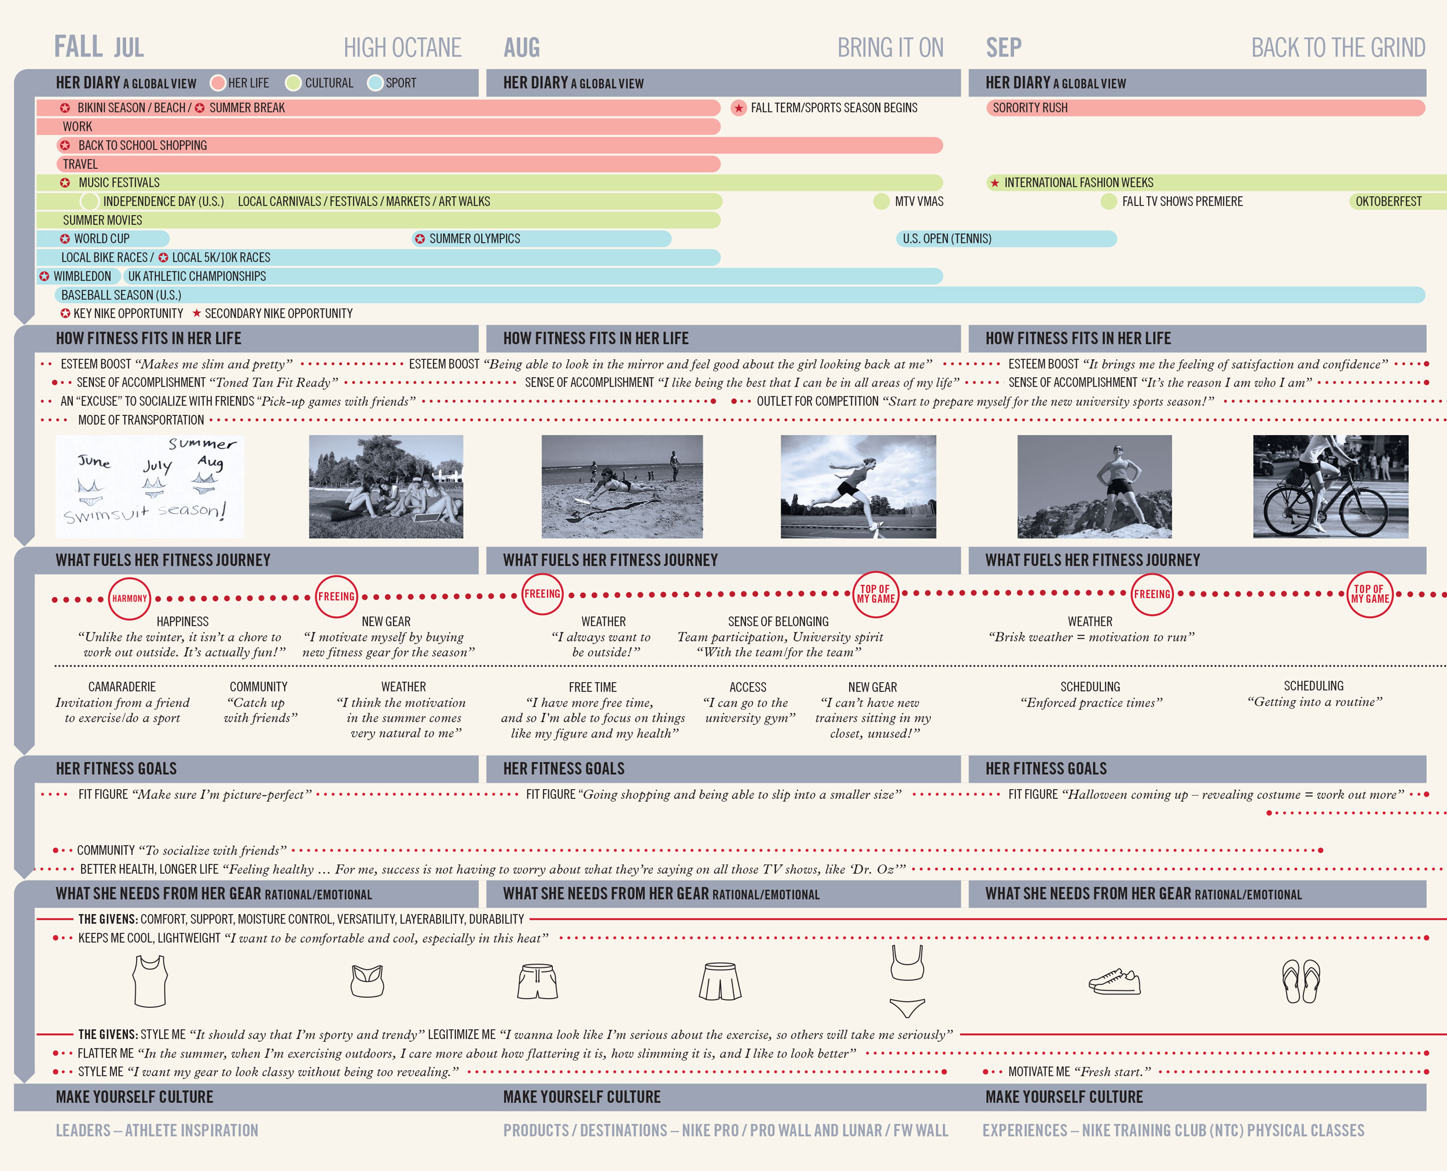Click the bikini bottom icon
1447x1171 pixels.
(907, 1008)
